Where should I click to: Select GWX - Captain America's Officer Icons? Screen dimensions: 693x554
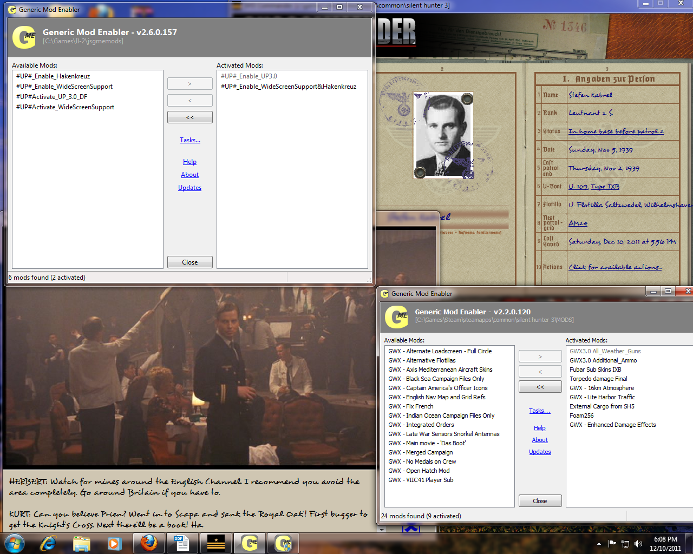point(438,388)
